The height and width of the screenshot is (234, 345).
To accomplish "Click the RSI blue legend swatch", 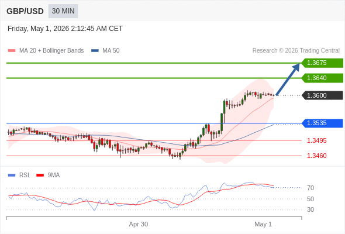I will [12, 175].
